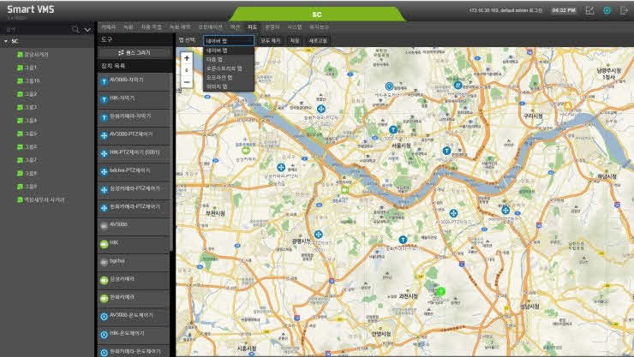
Task: Click the logout icon at top right
Action: coord(624,10)
